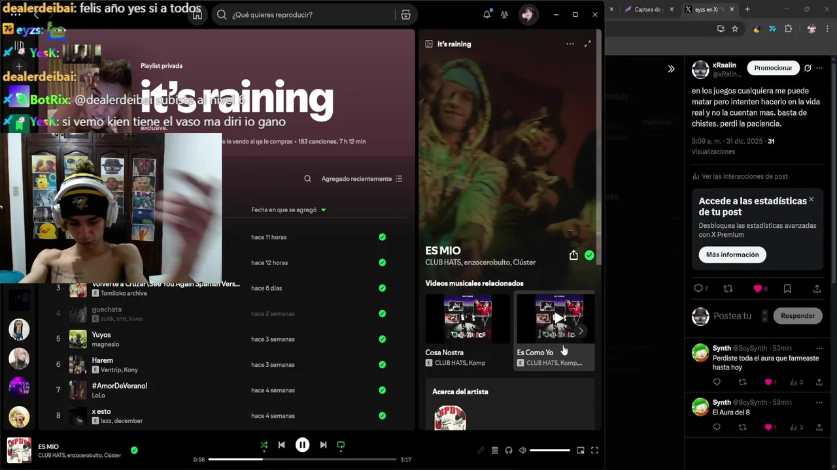The height and width of the screenshot is (470, 837).
Task: Sort by Fecha en que se agregó column
Action: point(288,210)
